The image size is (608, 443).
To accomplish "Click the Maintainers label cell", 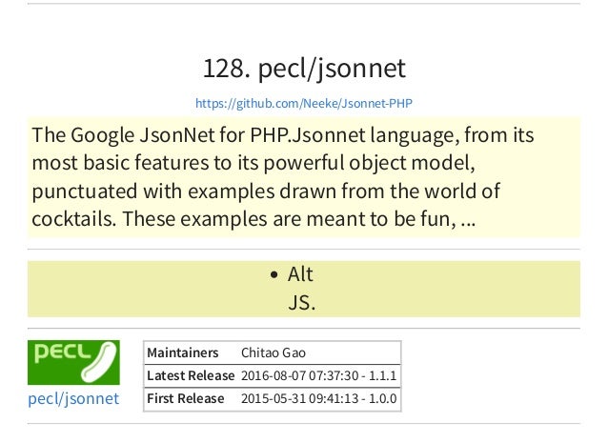I will [x=183, y=352].
